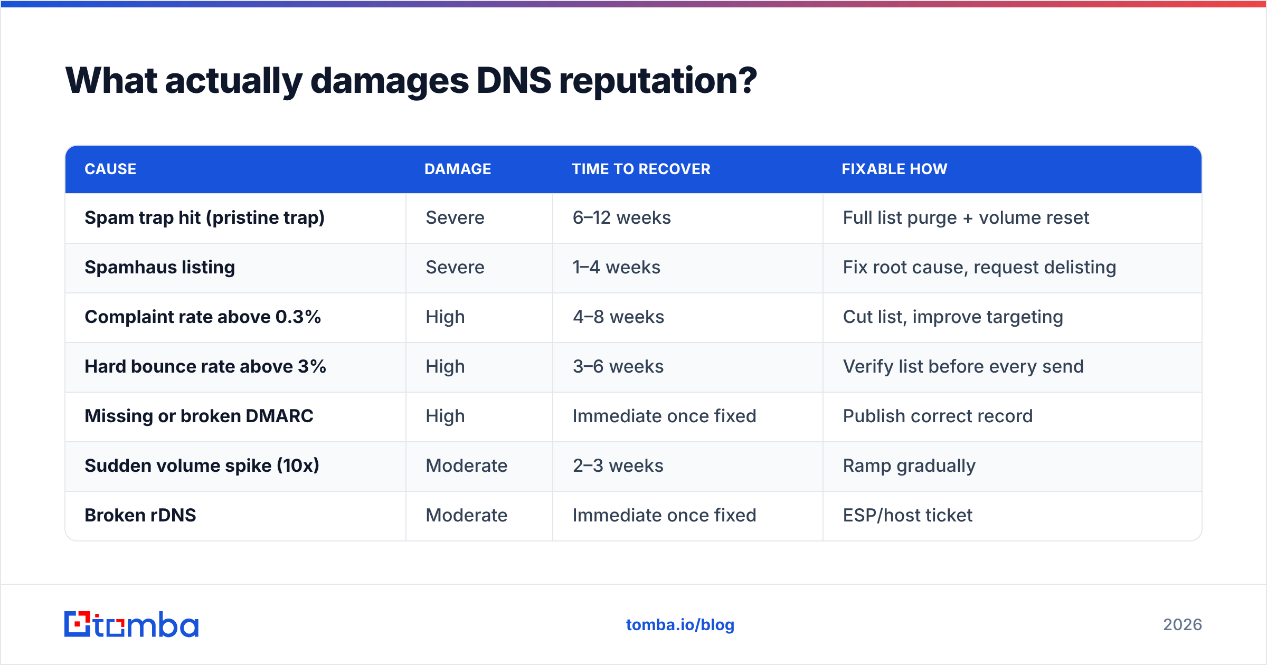Click the 2026 year label
Image resolution: width=1267 pixels, height=665 pixels.
pyautogui.click(x=1183, y=625)
